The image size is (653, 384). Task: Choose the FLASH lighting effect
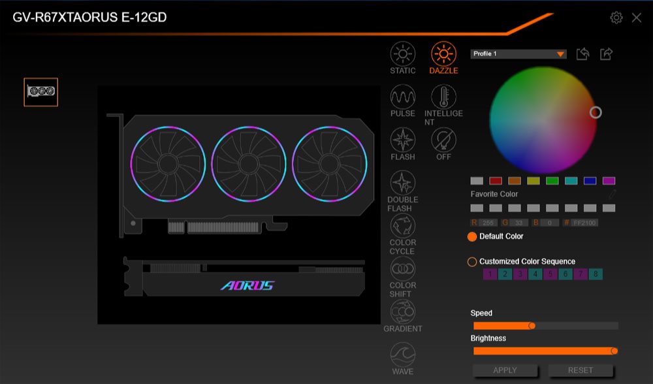403,140
